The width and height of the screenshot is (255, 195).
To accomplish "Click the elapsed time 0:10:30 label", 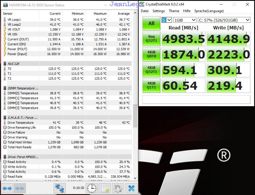I will click(x=78, y=188).
